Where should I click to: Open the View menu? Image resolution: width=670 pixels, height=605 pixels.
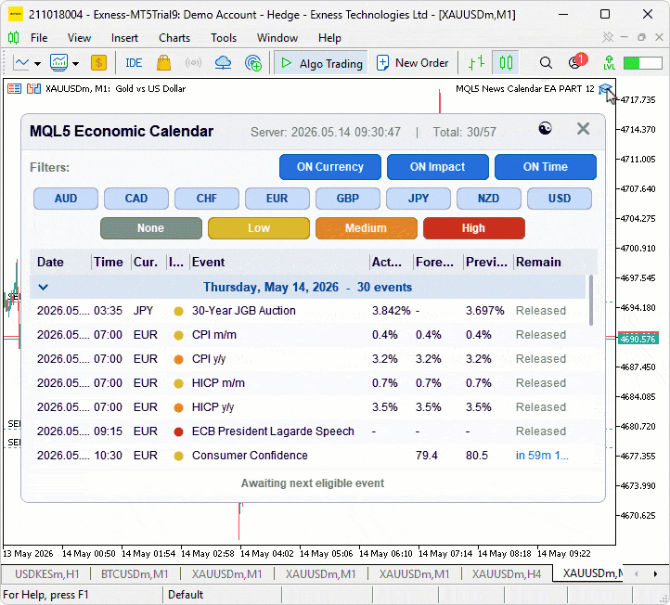pos(79,38)
